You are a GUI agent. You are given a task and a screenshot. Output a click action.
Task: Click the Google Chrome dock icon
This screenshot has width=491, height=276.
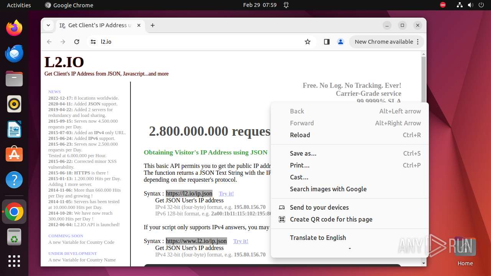coord(14,212)
